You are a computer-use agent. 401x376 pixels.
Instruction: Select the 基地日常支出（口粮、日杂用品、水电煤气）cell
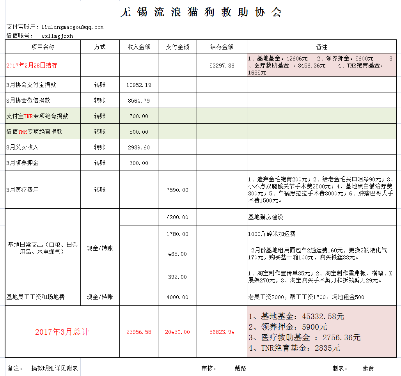43,248
